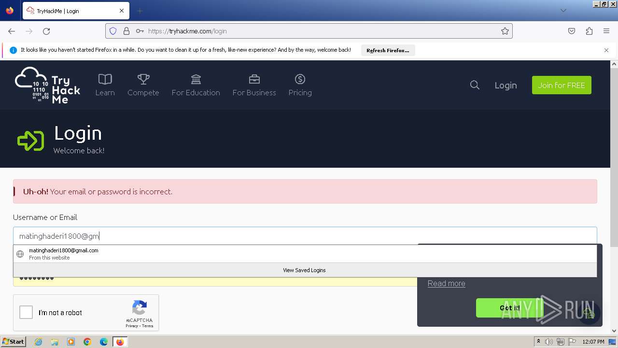This screenshot has width=618, height=348.
Task: Open the reCAPTCHA Terms link
Action: click(x=147, y=326)
